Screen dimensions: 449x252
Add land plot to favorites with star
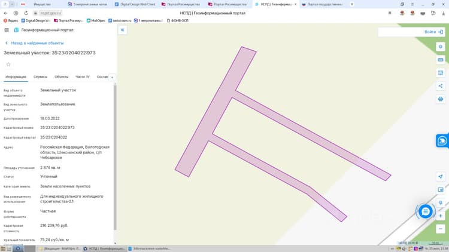(x=8, y=64)
